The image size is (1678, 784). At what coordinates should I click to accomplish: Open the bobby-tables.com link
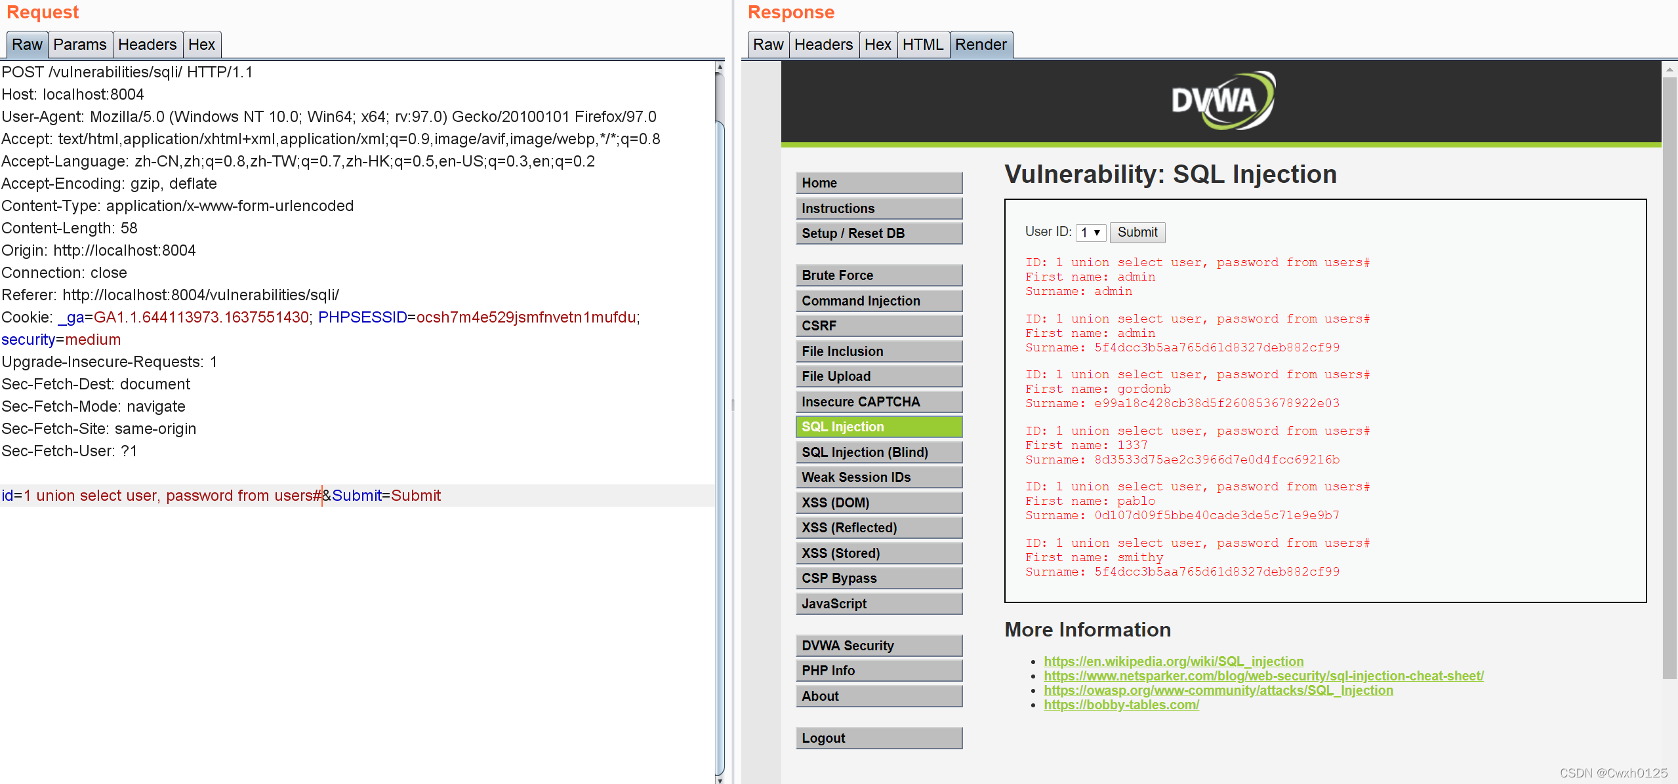pos(1121,705)
